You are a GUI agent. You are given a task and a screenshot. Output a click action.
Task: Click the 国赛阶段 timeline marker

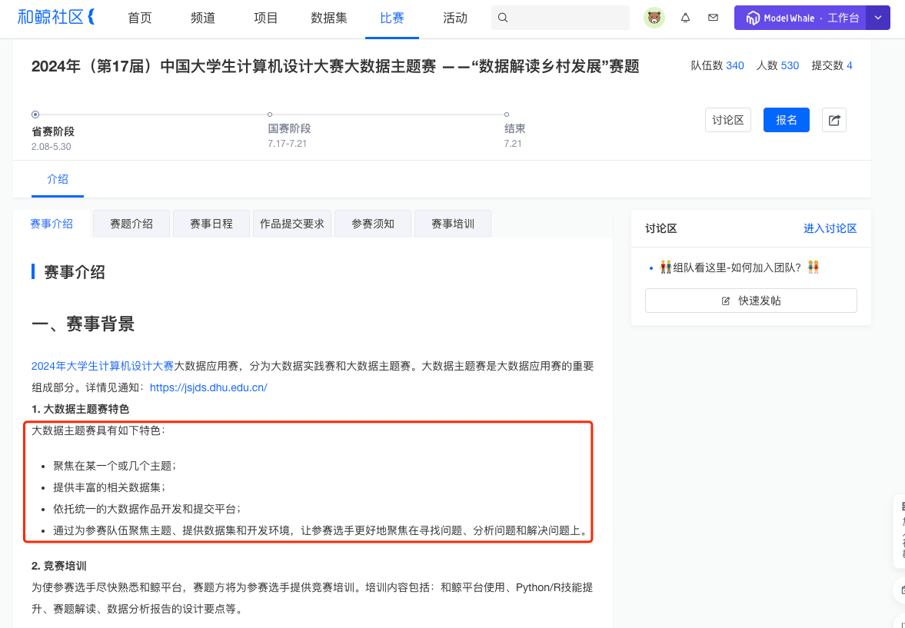pyautogui.click(x=270, y=115)
